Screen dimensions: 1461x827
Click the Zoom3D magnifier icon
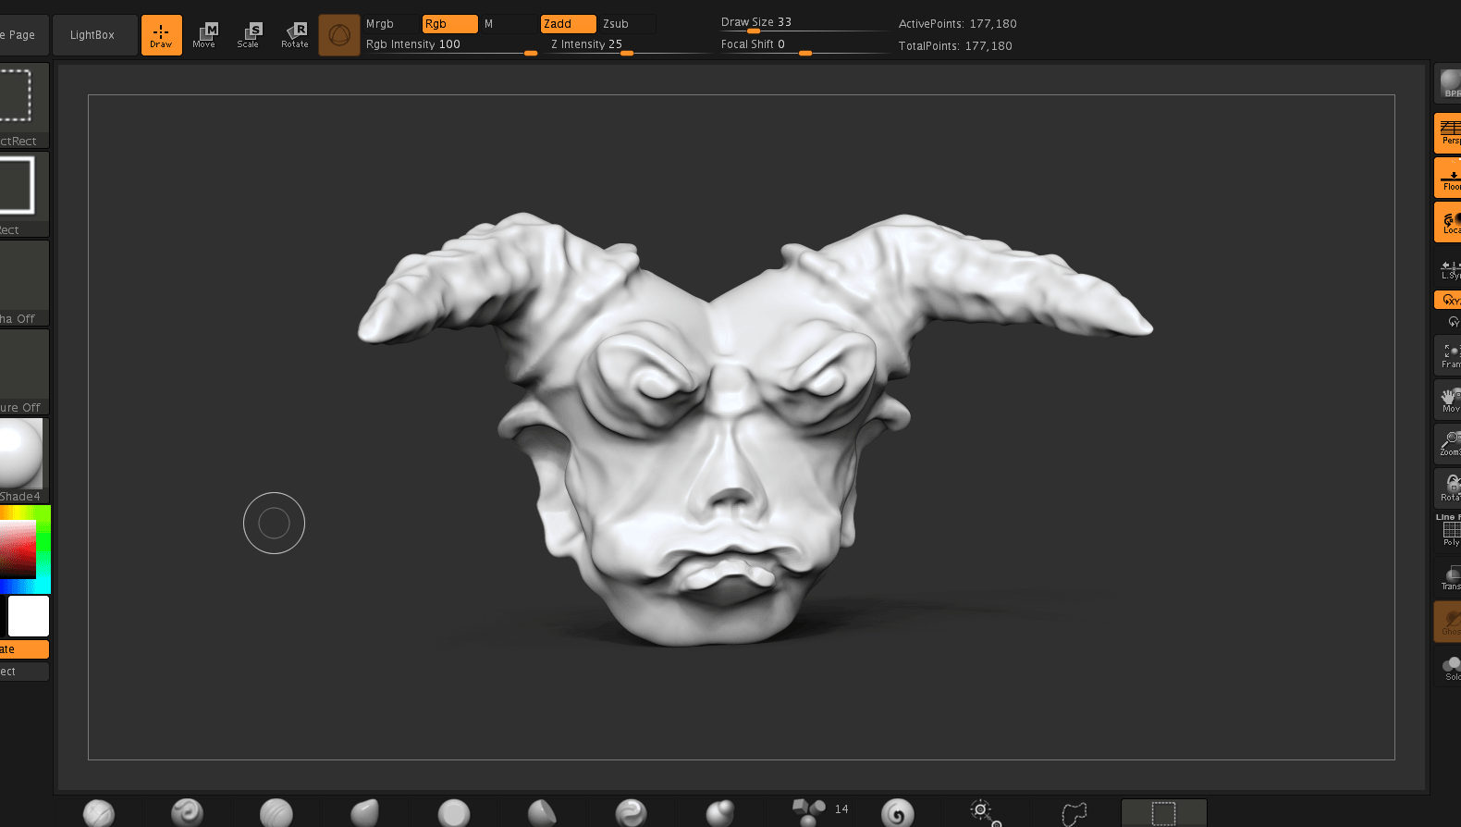click(x=1449, y=444)
